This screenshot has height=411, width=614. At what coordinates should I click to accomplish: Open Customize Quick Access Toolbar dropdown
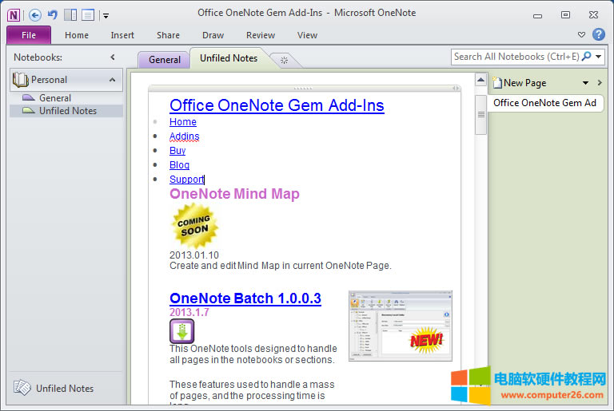click(x=106, y=15)
